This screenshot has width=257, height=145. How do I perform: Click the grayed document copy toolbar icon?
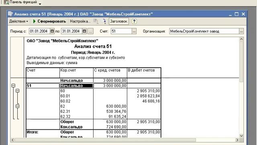click(96, 21)
